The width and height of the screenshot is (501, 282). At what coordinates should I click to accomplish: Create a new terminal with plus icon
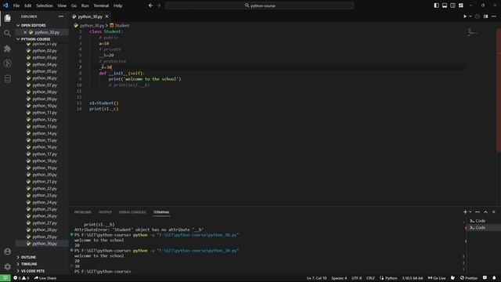click(x=465, y=212)
